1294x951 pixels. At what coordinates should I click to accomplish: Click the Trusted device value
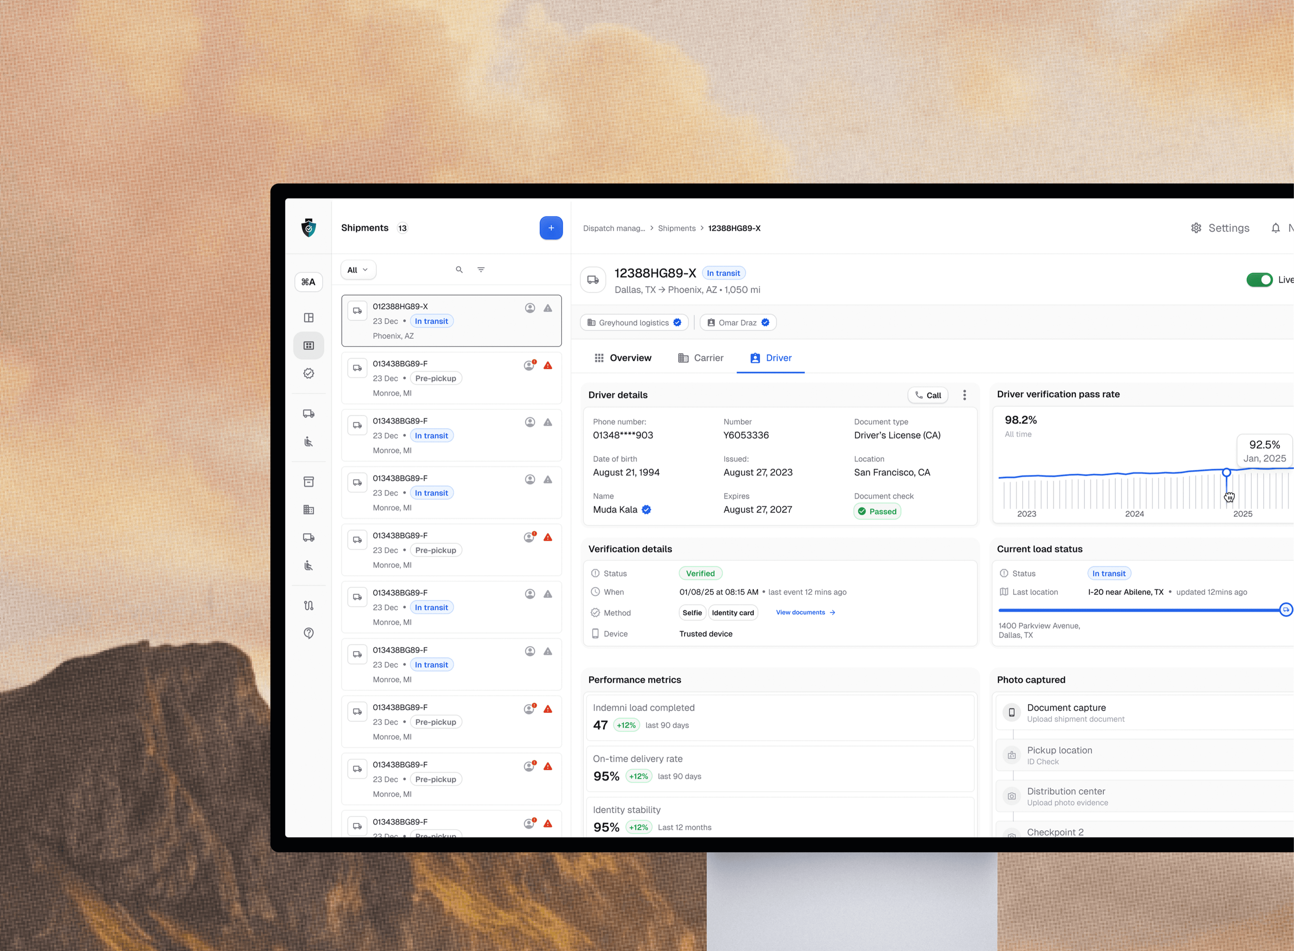pyautogui.click(x=706, y=634)
